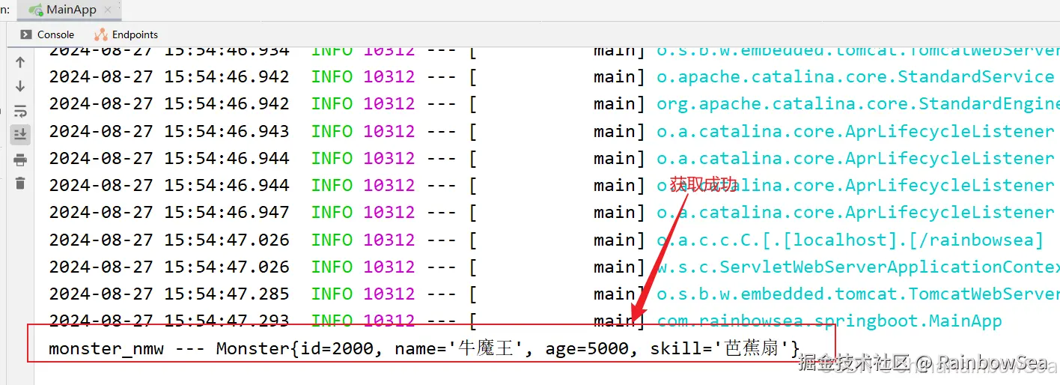Open the Endpoints tab
The height and width of the screenshot is (385, 1060).
[x=126, y=34]
